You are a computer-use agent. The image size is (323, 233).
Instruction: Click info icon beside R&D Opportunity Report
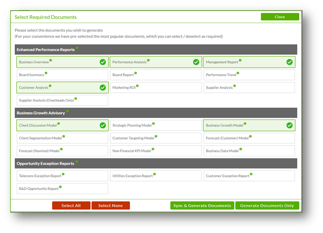(61, 187)
